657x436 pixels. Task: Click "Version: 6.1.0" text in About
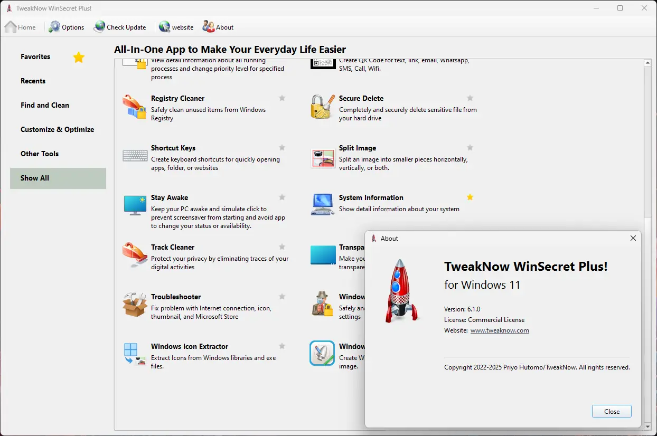tap(462, 309)
